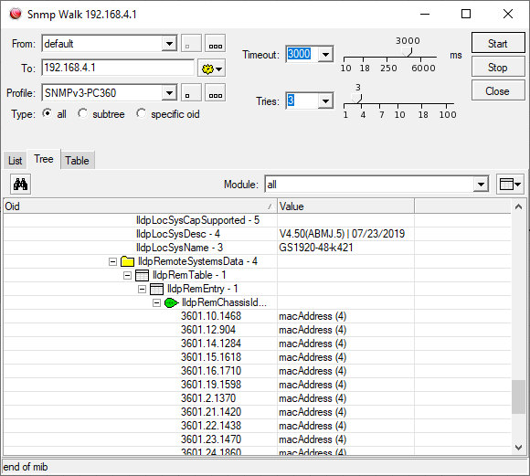Open the Timeout dropdown arrow
The height and width of the screenshot is (476, 530).
(326, 54)
